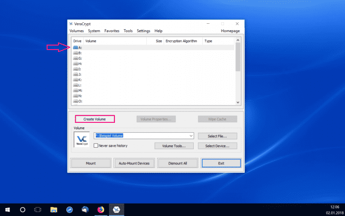345x216 pixels.
Task: Click the Encryption Algorithm column header
Action: coord(181,41)
